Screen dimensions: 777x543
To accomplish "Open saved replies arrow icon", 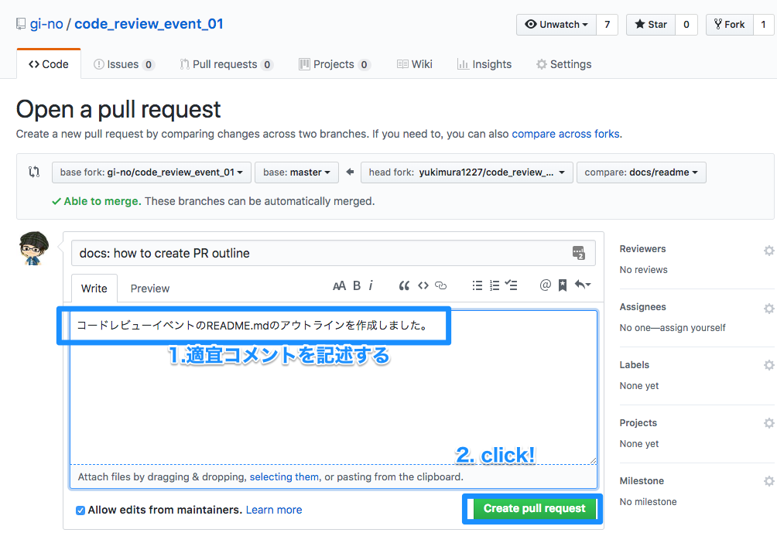I will click(x=582, y=285).
